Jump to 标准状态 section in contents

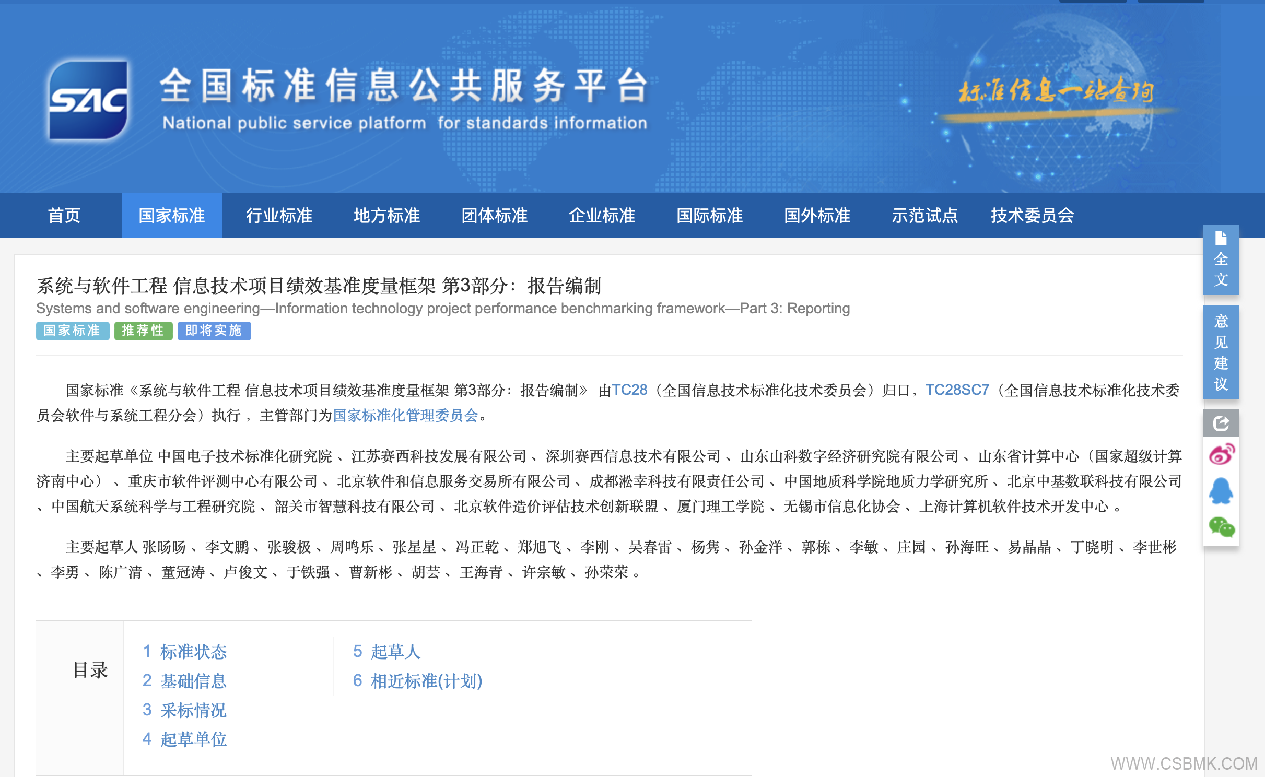click(193, 652)
